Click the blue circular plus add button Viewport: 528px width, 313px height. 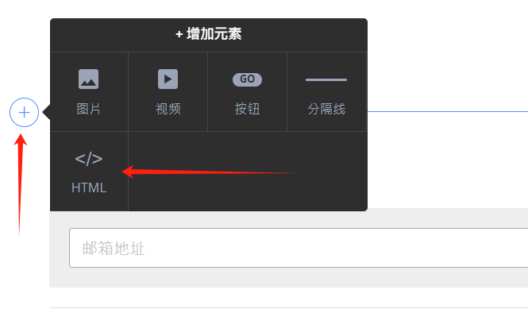pyautogui.click(x=24, y=112)
